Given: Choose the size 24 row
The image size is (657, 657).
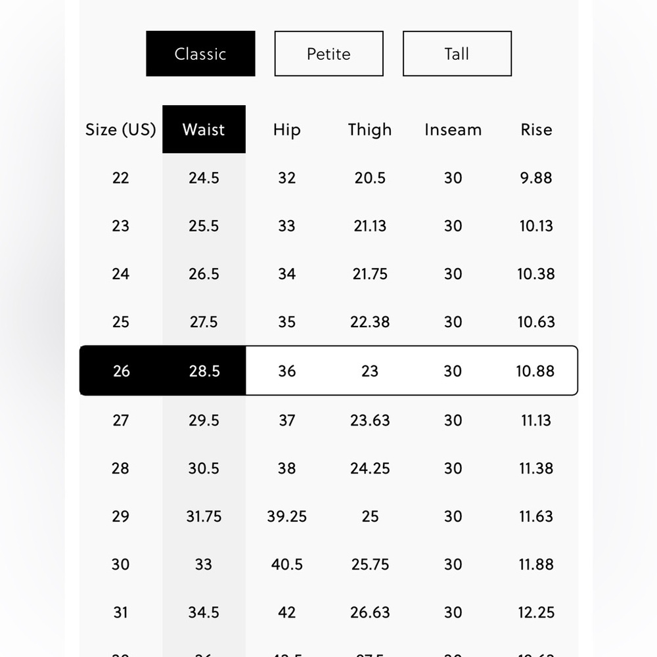Looking at the screenshot, I should click(328, 274).
